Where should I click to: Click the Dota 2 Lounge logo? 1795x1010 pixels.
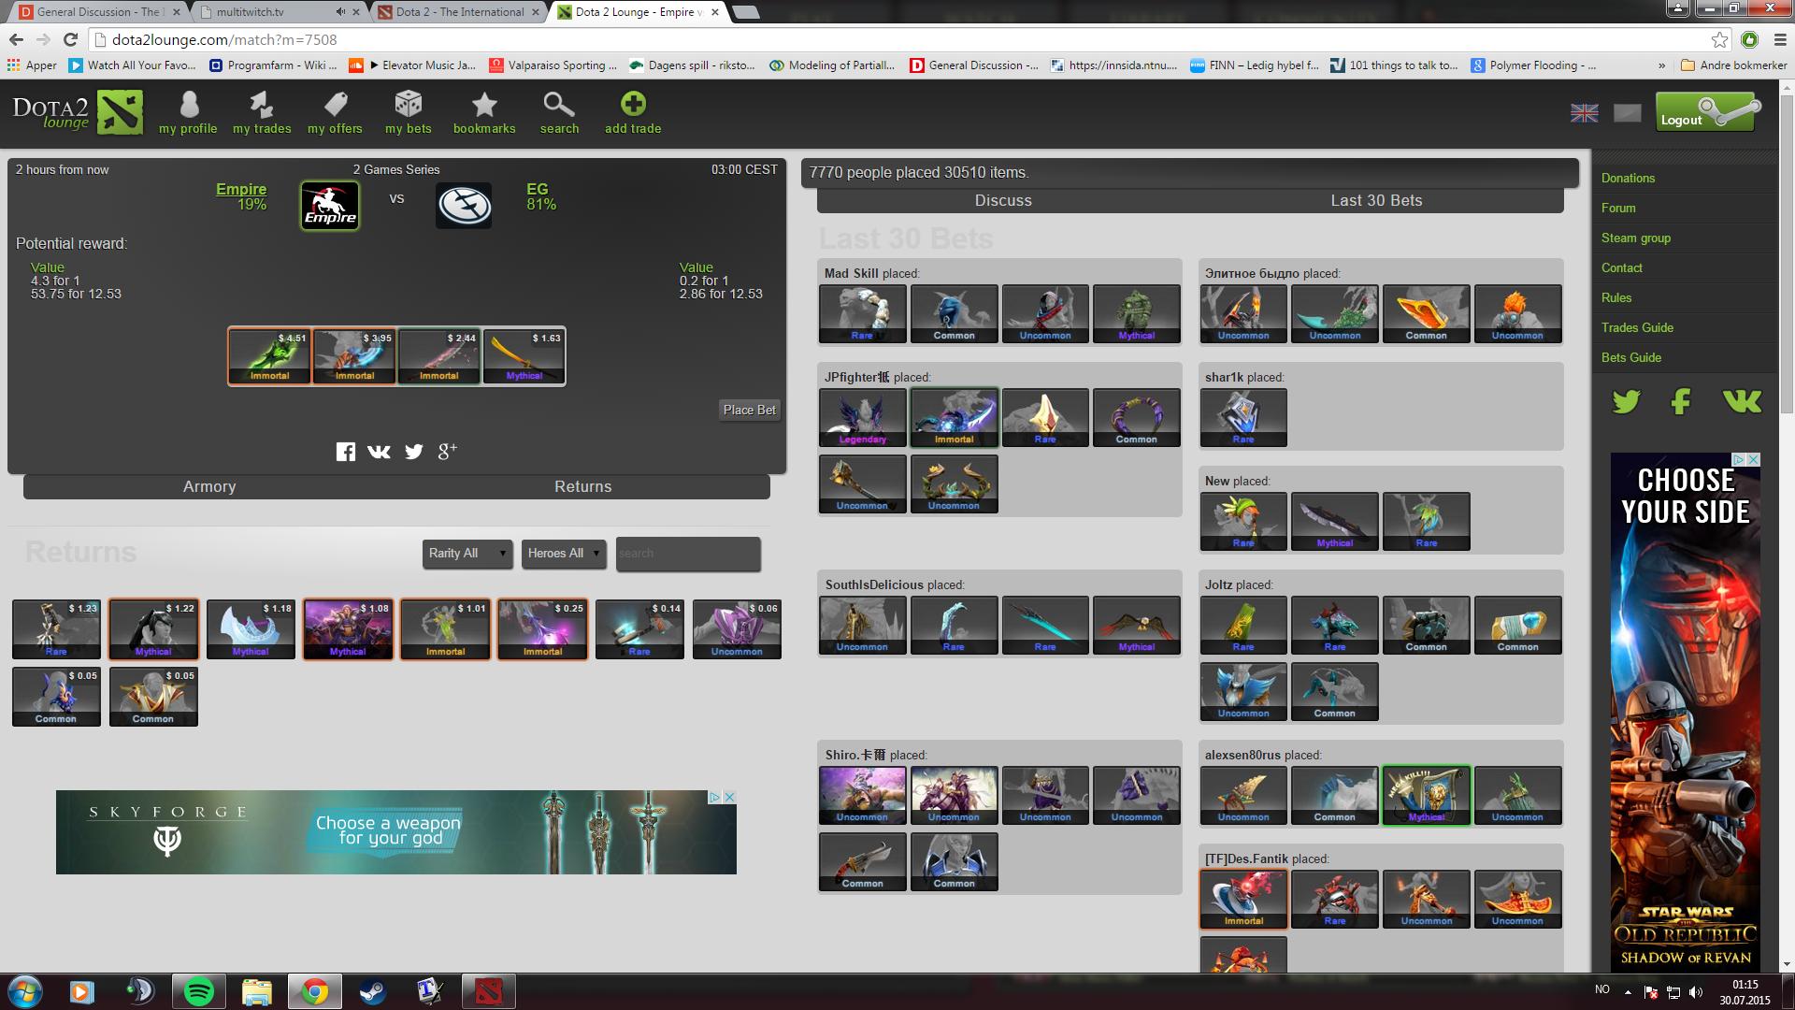[78, 112]
